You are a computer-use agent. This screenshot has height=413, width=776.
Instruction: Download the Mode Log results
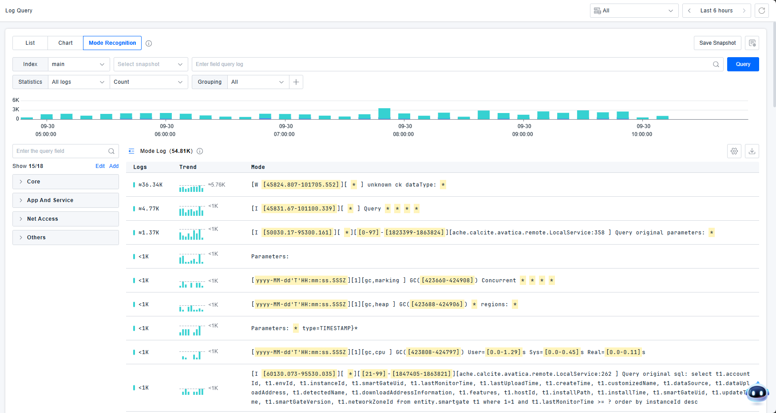coord(752,151)
